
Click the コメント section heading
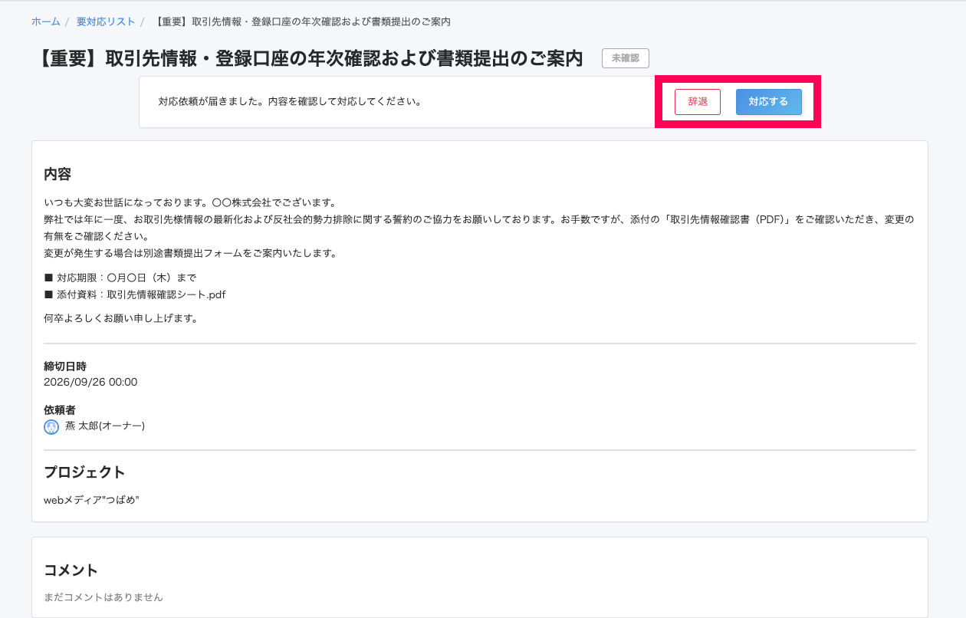click(71, 570)
